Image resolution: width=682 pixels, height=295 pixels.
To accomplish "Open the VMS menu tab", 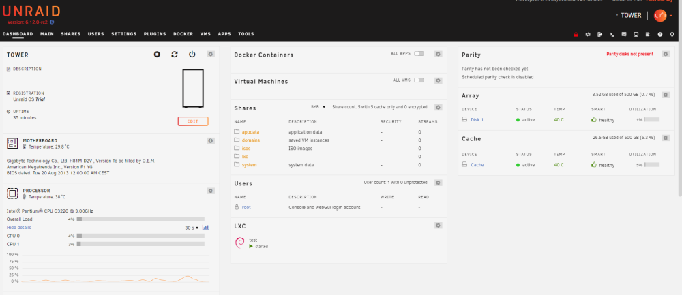I will (205, 34).
